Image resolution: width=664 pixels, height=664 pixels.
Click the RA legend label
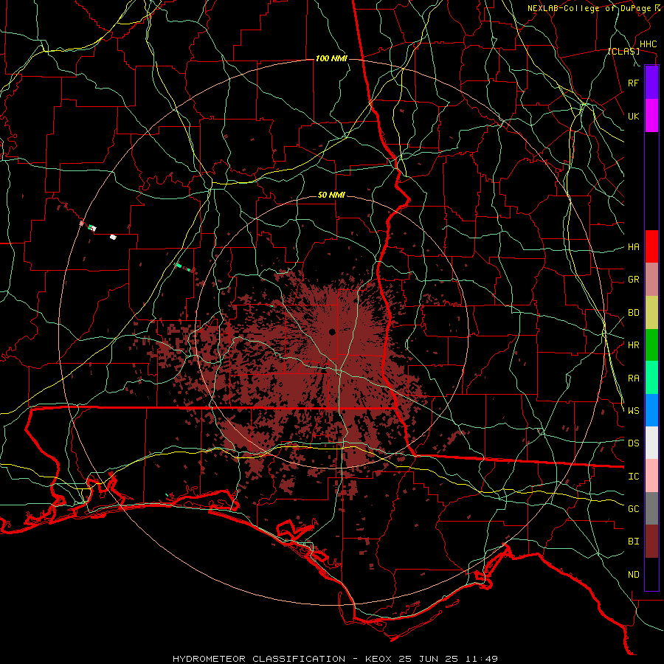point(634,378)
